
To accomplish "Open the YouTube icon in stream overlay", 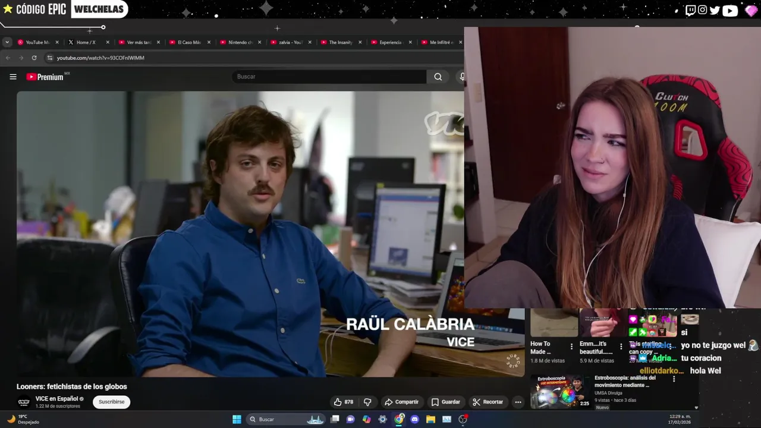I will [730, 10].
